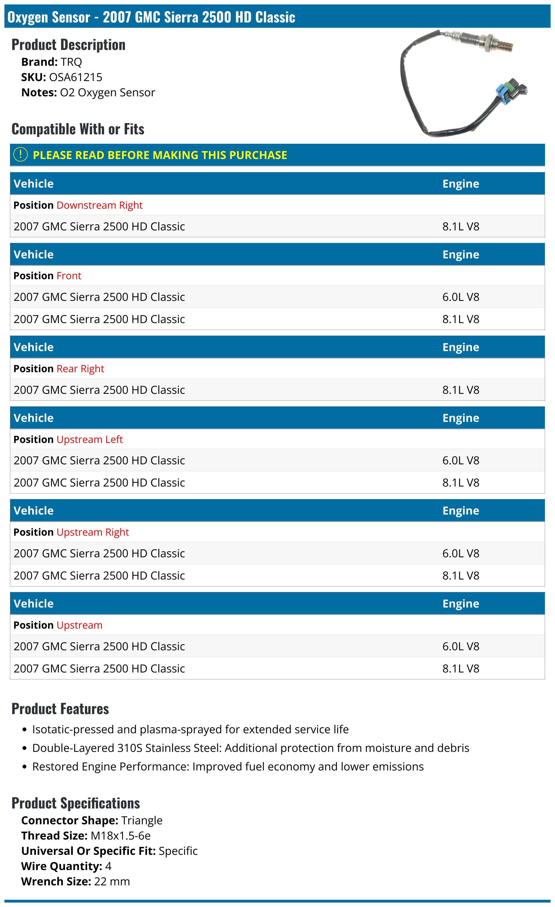Click the page title Oxygen Sensor header bar

click(277, 17)
